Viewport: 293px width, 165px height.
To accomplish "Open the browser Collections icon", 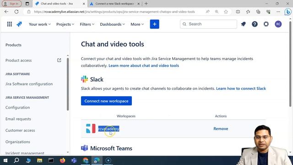I will pyautogui.click(x=258, y=11).
